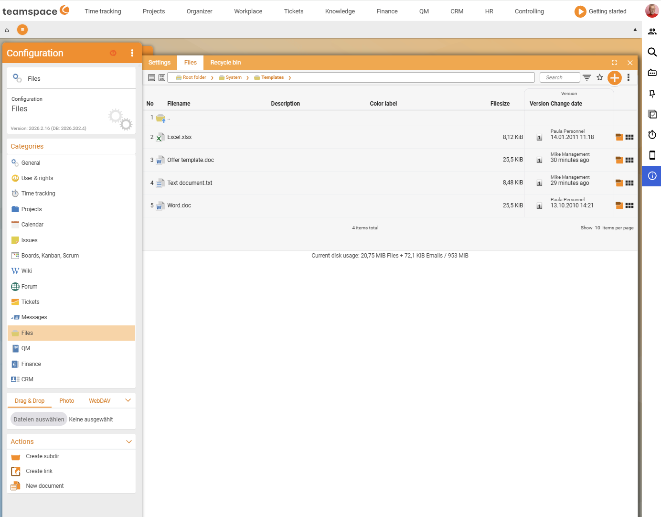
Task: Open the Settings tab
Action: point(160,63)
